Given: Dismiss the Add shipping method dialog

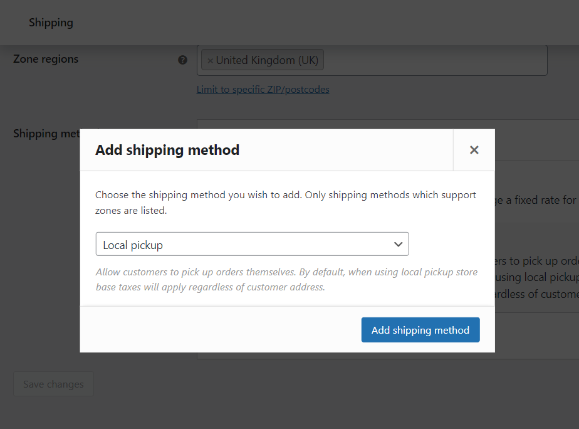Looking at the screenshot, I should point(474,150).
